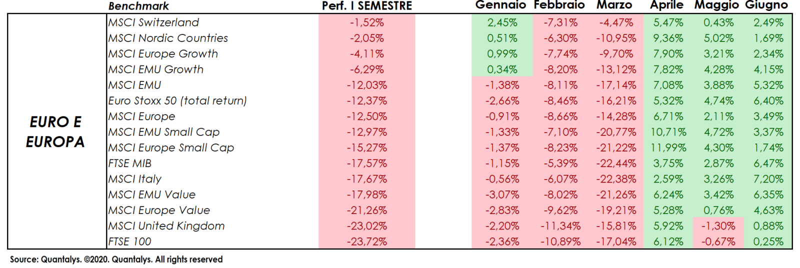Select the Giugno column header

coord(766,5)
